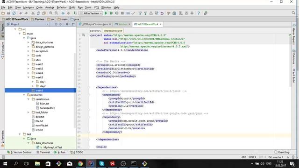Run with Coverage icon
The image size is (299, 168).
117,13
